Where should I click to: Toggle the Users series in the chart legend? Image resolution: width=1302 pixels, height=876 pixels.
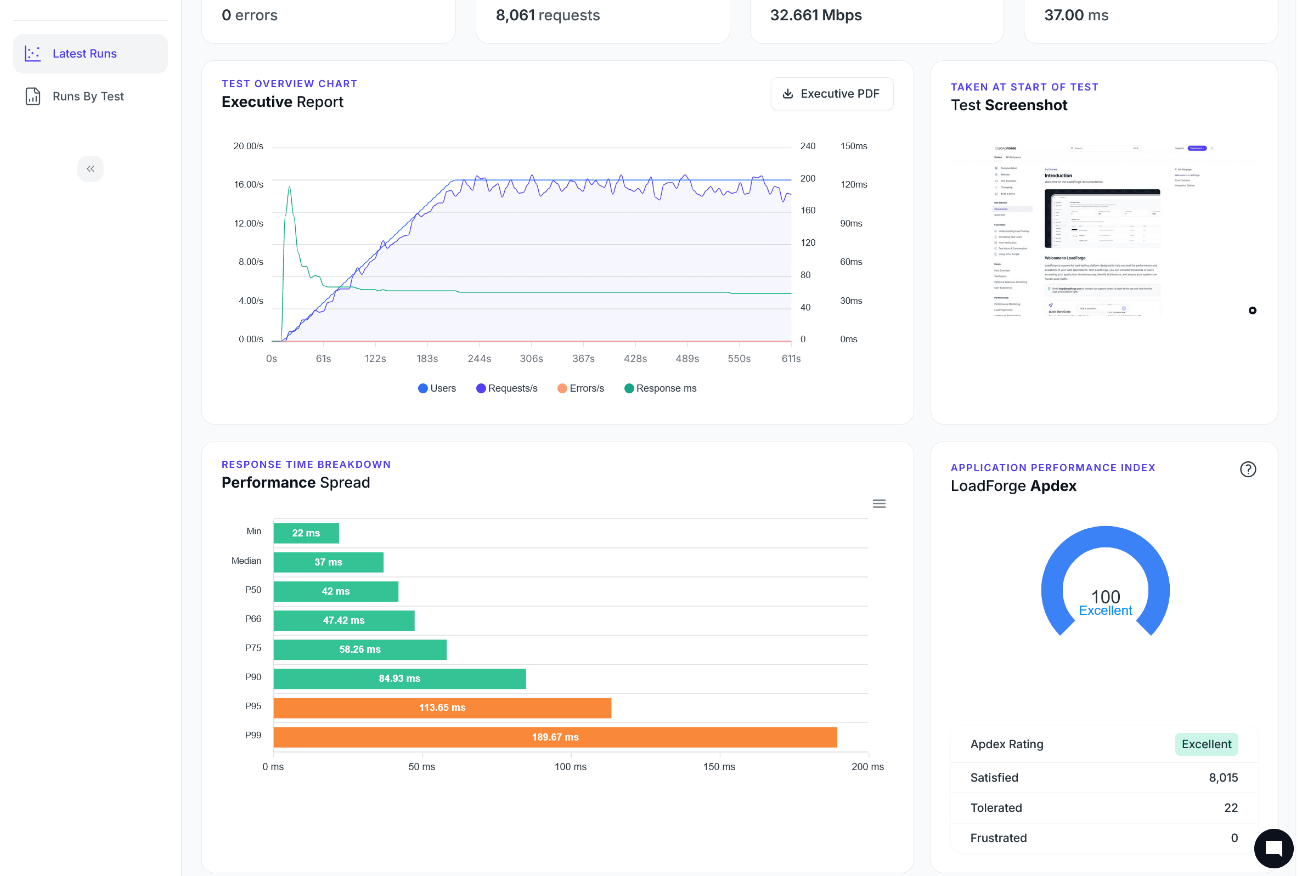coord(436,388)
